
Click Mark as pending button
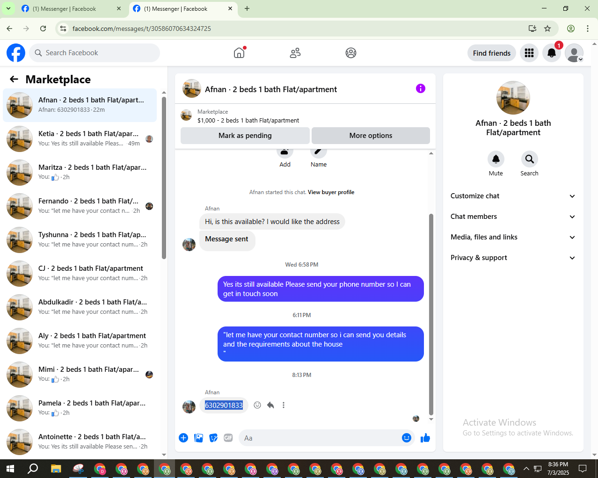[x=245, y=136]
